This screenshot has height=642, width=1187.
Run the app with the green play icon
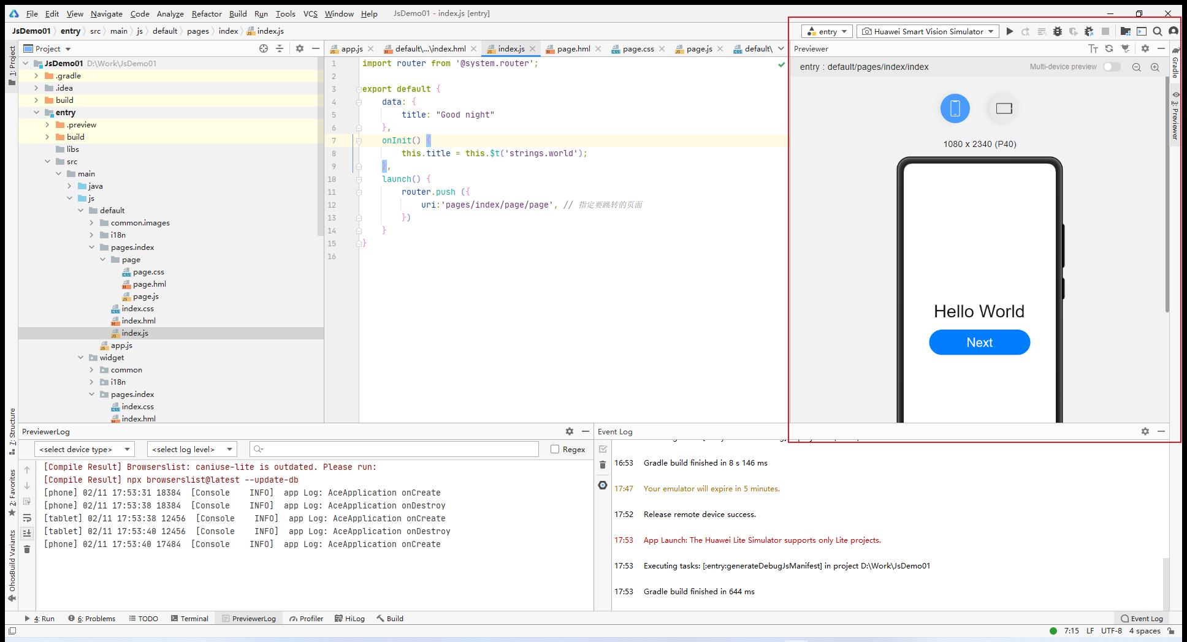tap(1009, 31)
